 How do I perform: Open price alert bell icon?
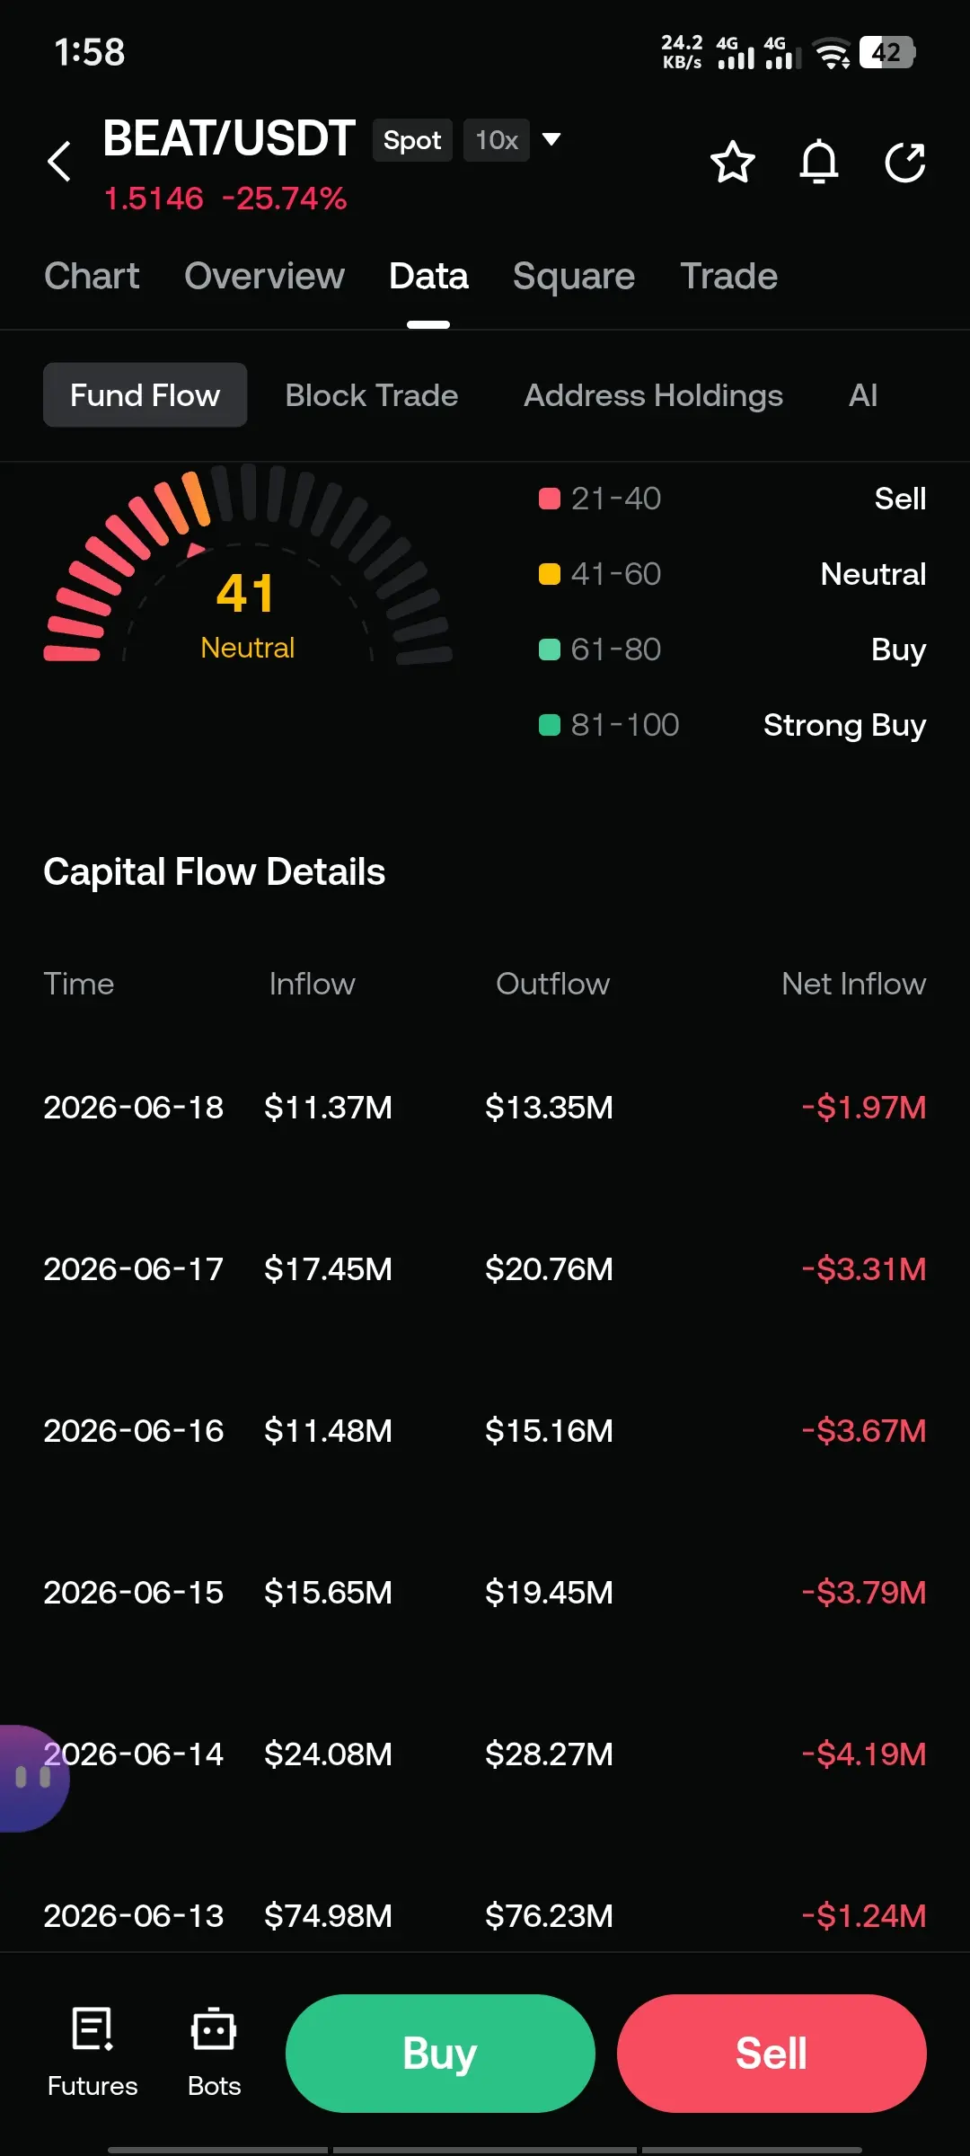coord(818,162)
